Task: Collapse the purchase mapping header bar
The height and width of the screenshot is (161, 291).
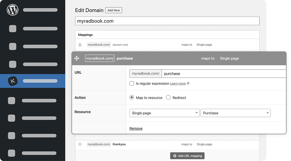Action: pyautogui.click(x=179, y=58)
